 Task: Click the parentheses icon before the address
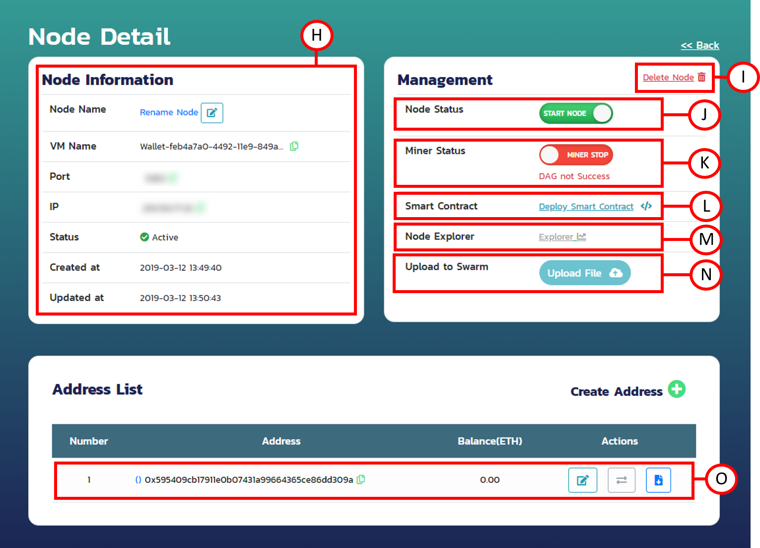pyautogui.click(x=138, y=480)
